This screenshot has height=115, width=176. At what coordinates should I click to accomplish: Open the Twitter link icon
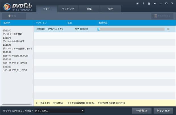click(137, 4)
